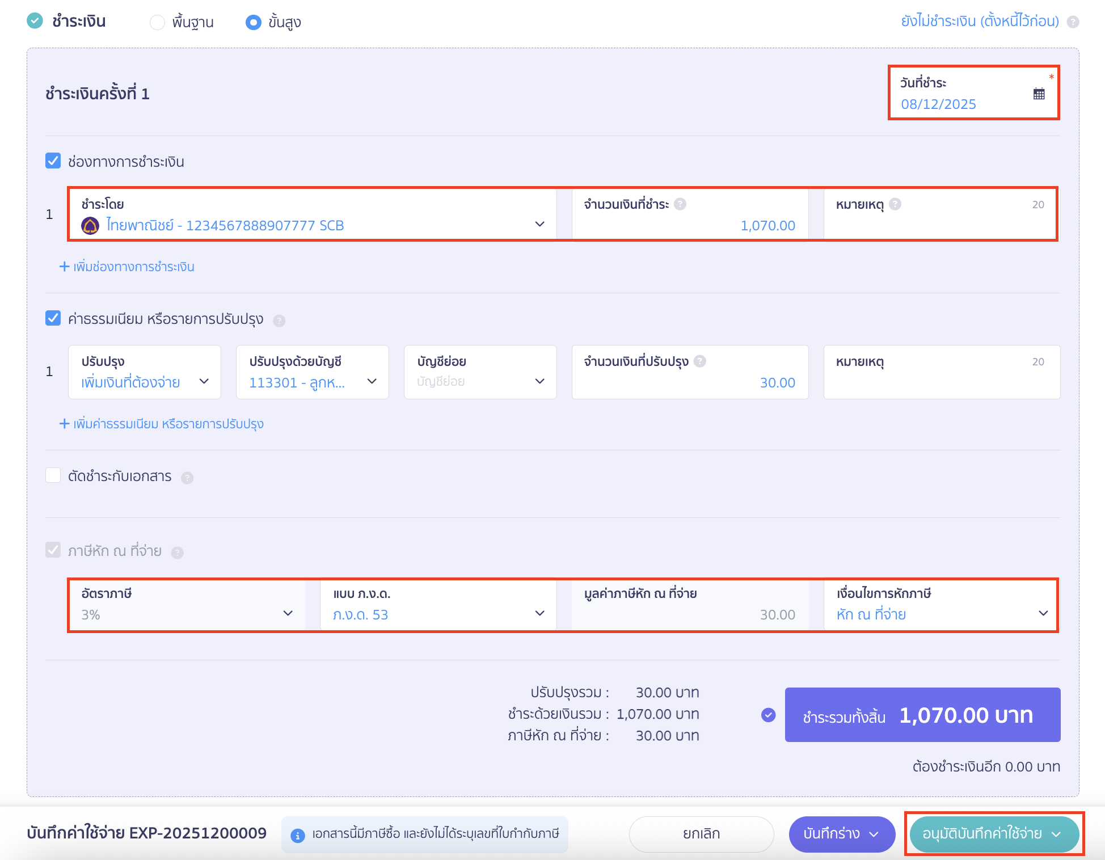1105x860 pixels.
Task: Click help icon beside จำนวนเงินที่ปรับปรุง
Action: (700, 361)
